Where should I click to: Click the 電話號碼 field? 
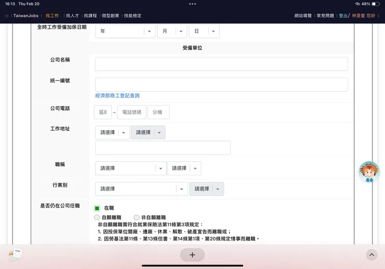click(132, 112)
